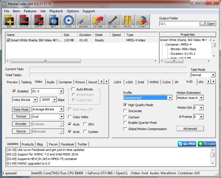Open the INFO toolbar icon
The width and height of the screenshot is (221, 178).
coord(53,21)
